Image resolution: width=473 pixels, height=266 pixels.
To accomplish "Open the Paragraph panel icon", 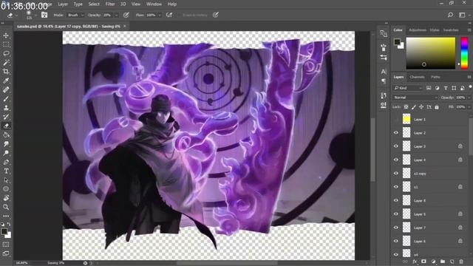I will (384, 81).
